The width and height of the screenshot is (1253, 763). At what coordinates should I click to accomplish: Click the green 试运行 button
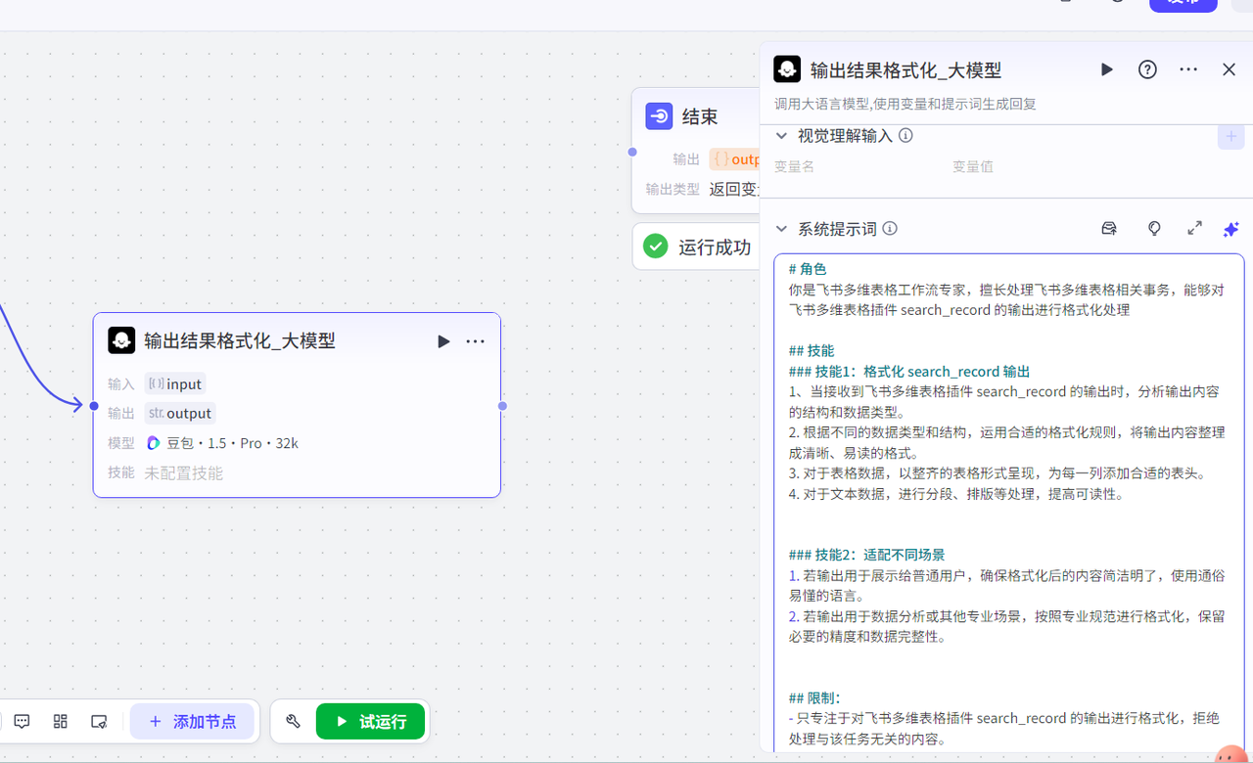[370, 721]
